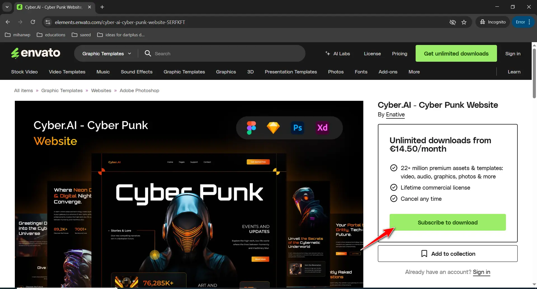Screen dimensions: 537x289
Task: Open a new browser tab
Action: coord(102,7)
